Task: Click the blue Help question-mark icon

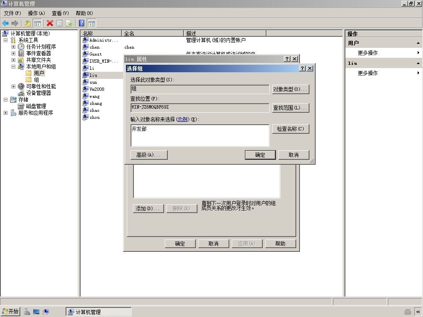Action: click(81, 24)
